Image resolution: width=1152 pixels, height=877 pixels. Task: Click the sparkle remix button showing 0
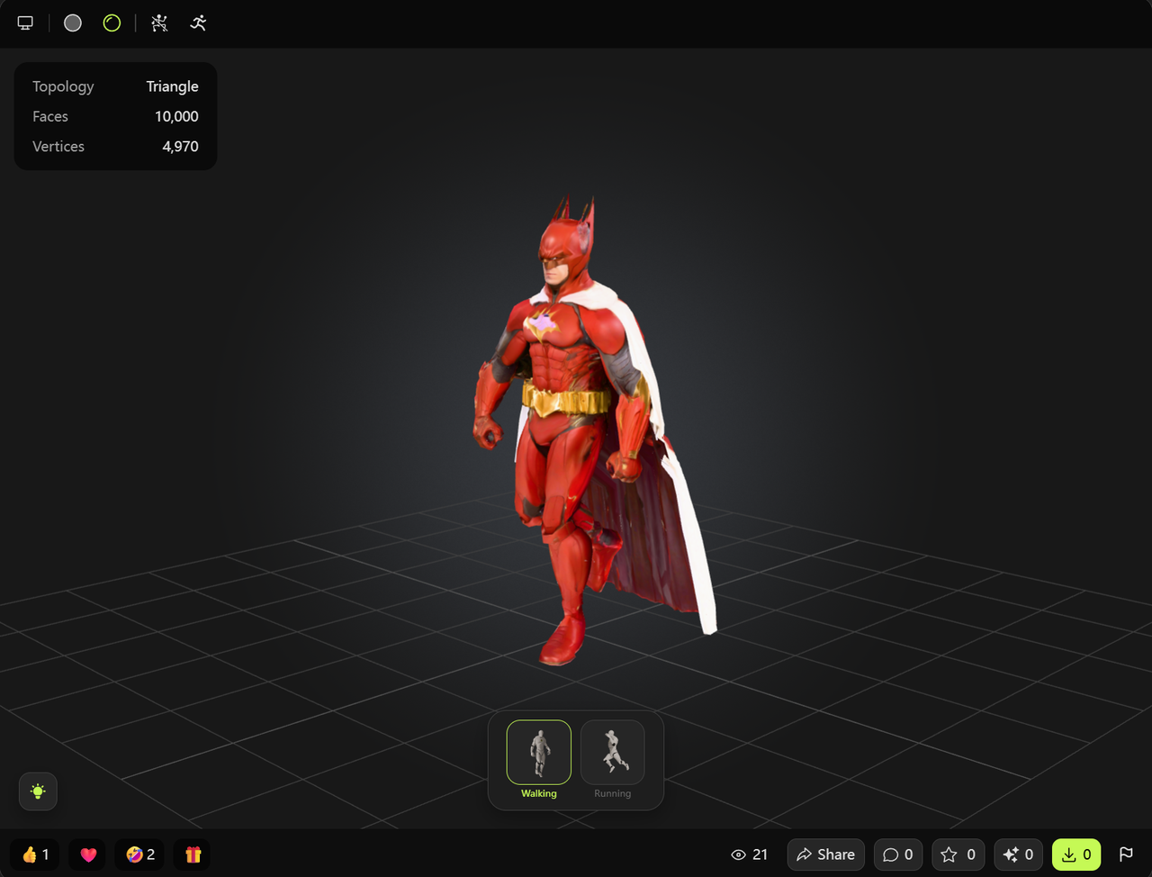pyautogui.click(x=1019, y=854)
